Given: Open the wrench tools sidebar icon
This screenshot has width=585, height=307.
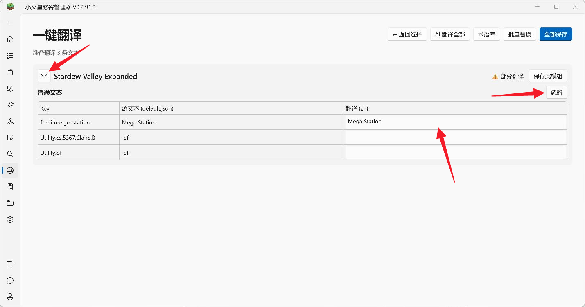Looking at the screenshot, I should (x=10, y=105).
